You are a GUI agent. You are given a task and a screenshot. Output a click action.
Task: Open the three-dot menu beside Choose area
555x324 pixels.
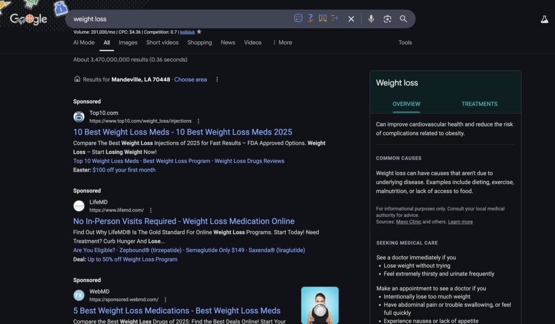pos(217,79)
